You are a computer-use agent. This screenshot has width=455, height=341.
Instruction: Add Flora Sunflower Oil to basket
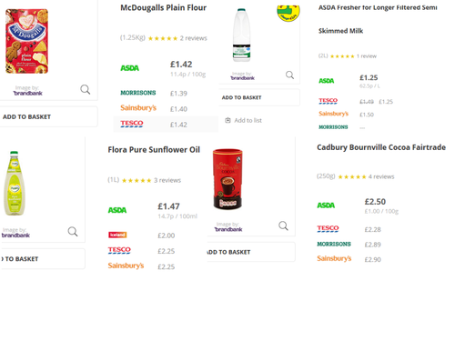[43, 259]
